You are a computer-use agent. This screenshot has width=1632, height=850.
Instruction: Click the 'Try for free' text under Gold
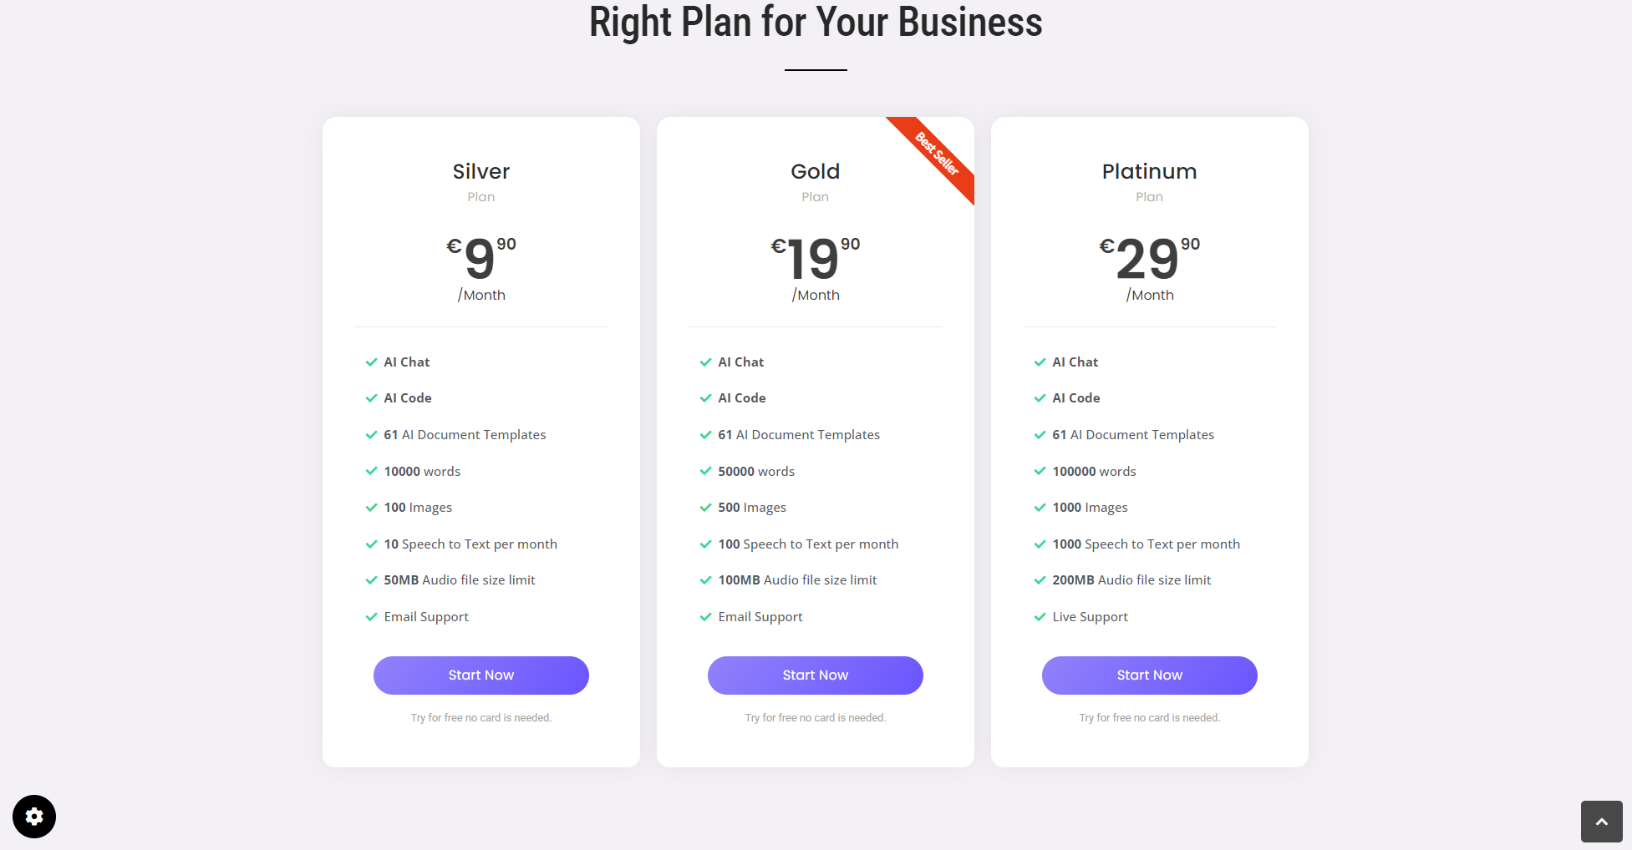815,717
